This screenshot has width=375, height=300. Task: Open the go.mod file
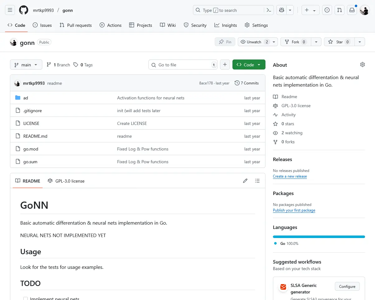pyautogui.click(x=31, y=149)
